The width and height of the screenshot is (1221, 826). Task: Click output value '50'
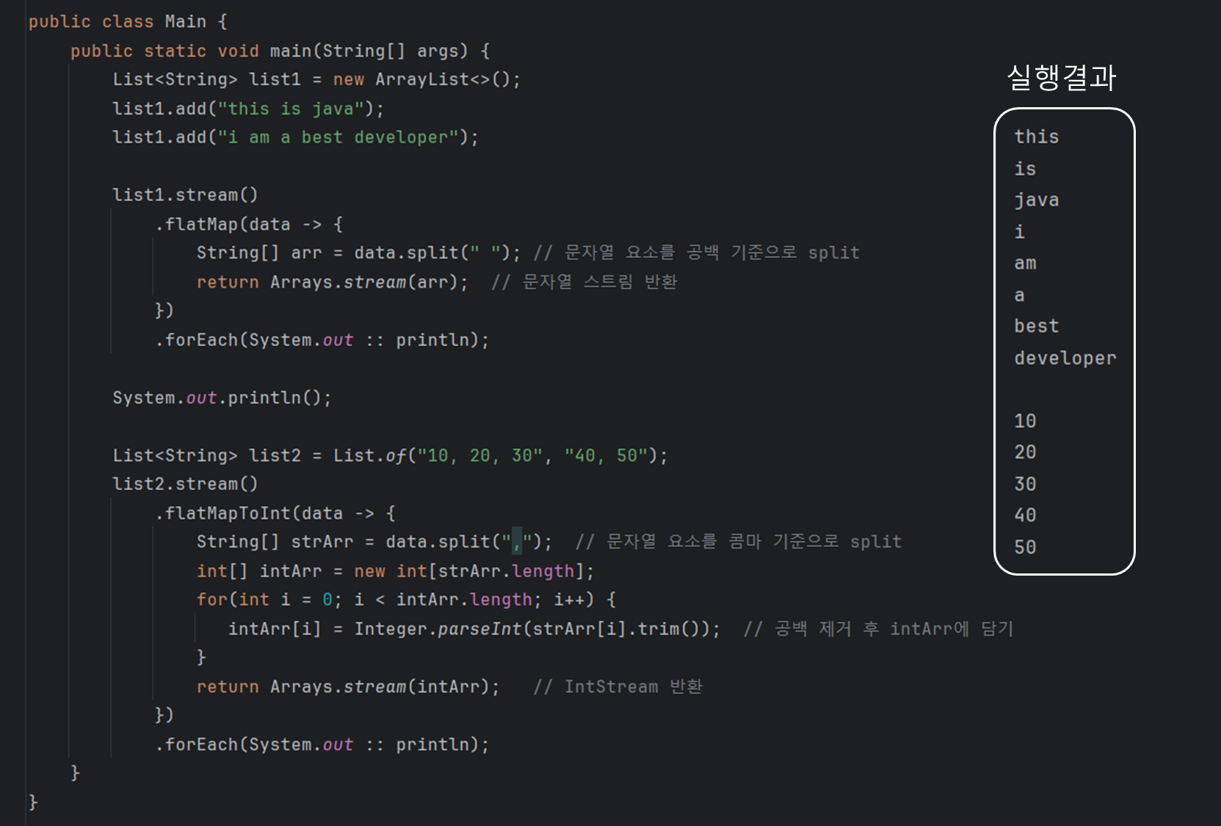(x=1025, y=547)
